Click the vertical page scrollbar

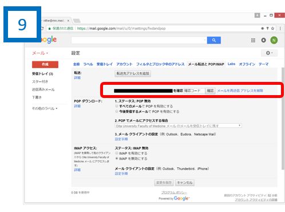283,119
